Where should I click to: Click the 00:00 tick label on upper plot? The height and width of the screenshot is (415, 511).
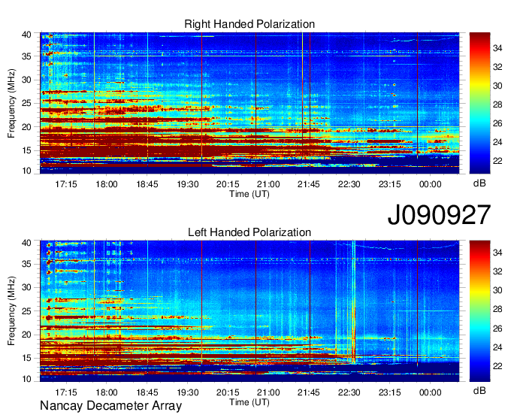(x=430, y=184)
